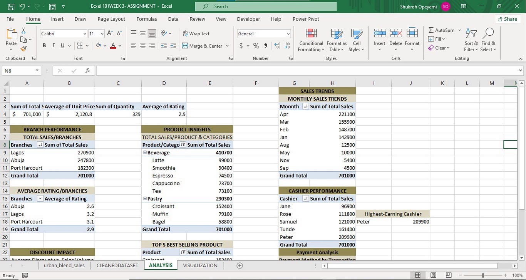526x280 pixels.
Task: Click the AutoSum button
Action: pos(442,30)
